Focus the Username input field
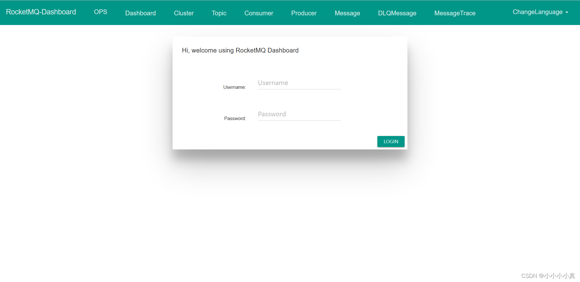This screenshot has width=580, height=282. [x=299, y=83]
